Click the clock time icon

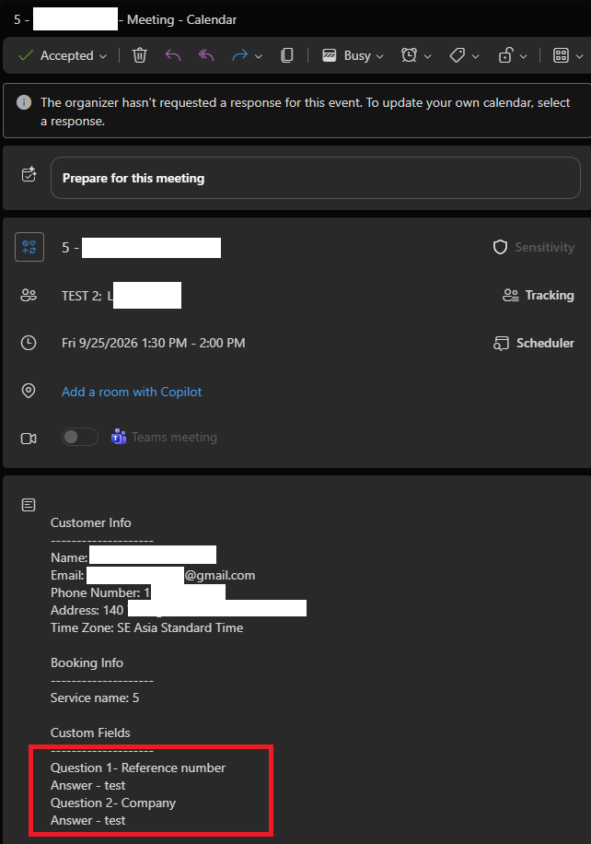[29, 343]
